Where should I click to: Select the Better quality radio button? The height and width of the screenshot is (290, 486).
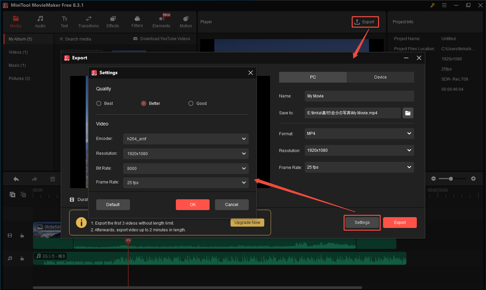(143, 103)
